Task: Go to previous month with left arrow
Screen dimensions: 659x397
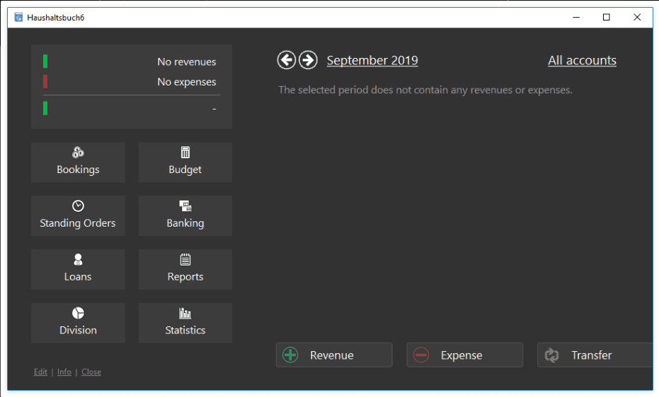Action: click(x=286, y=60)
